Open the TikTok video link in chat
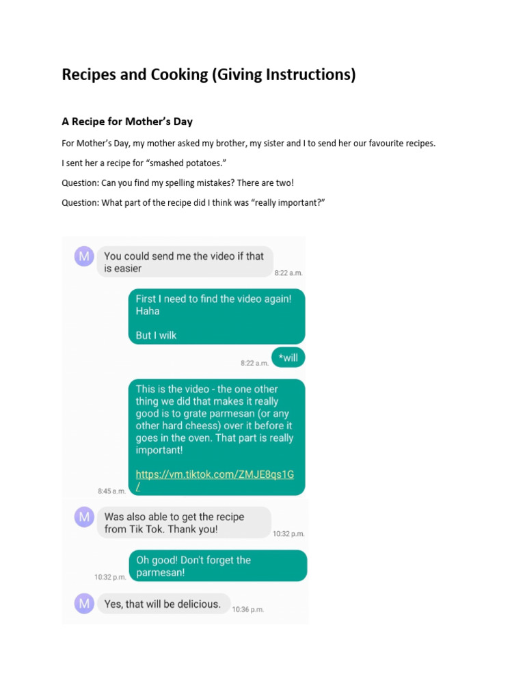The image size is (525, 700). point(215,480)
